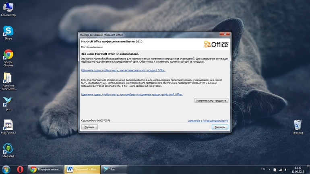Select the Max Payne 2 shortcut

[8, 127]
